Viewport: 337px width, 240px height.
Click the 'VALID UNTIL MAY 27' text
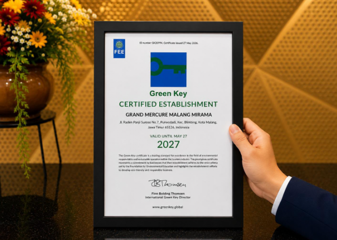[x=168, y=136]
